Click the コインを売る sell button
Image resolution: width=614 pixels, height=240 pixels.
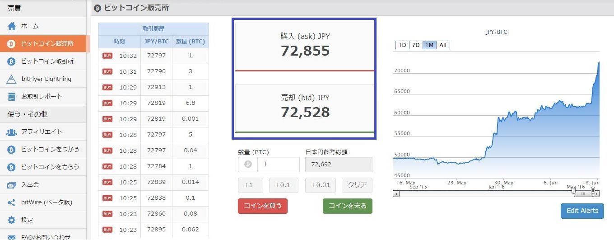[348, 206]
